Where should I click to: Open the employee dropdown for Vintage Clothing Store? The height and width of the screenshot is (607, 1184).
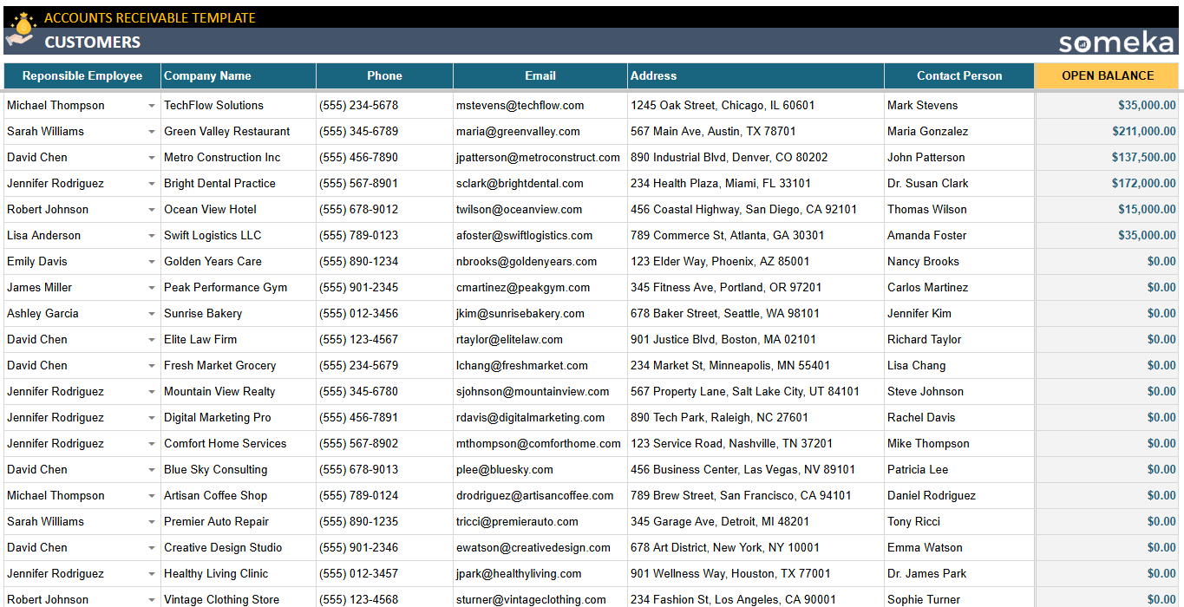149,599
